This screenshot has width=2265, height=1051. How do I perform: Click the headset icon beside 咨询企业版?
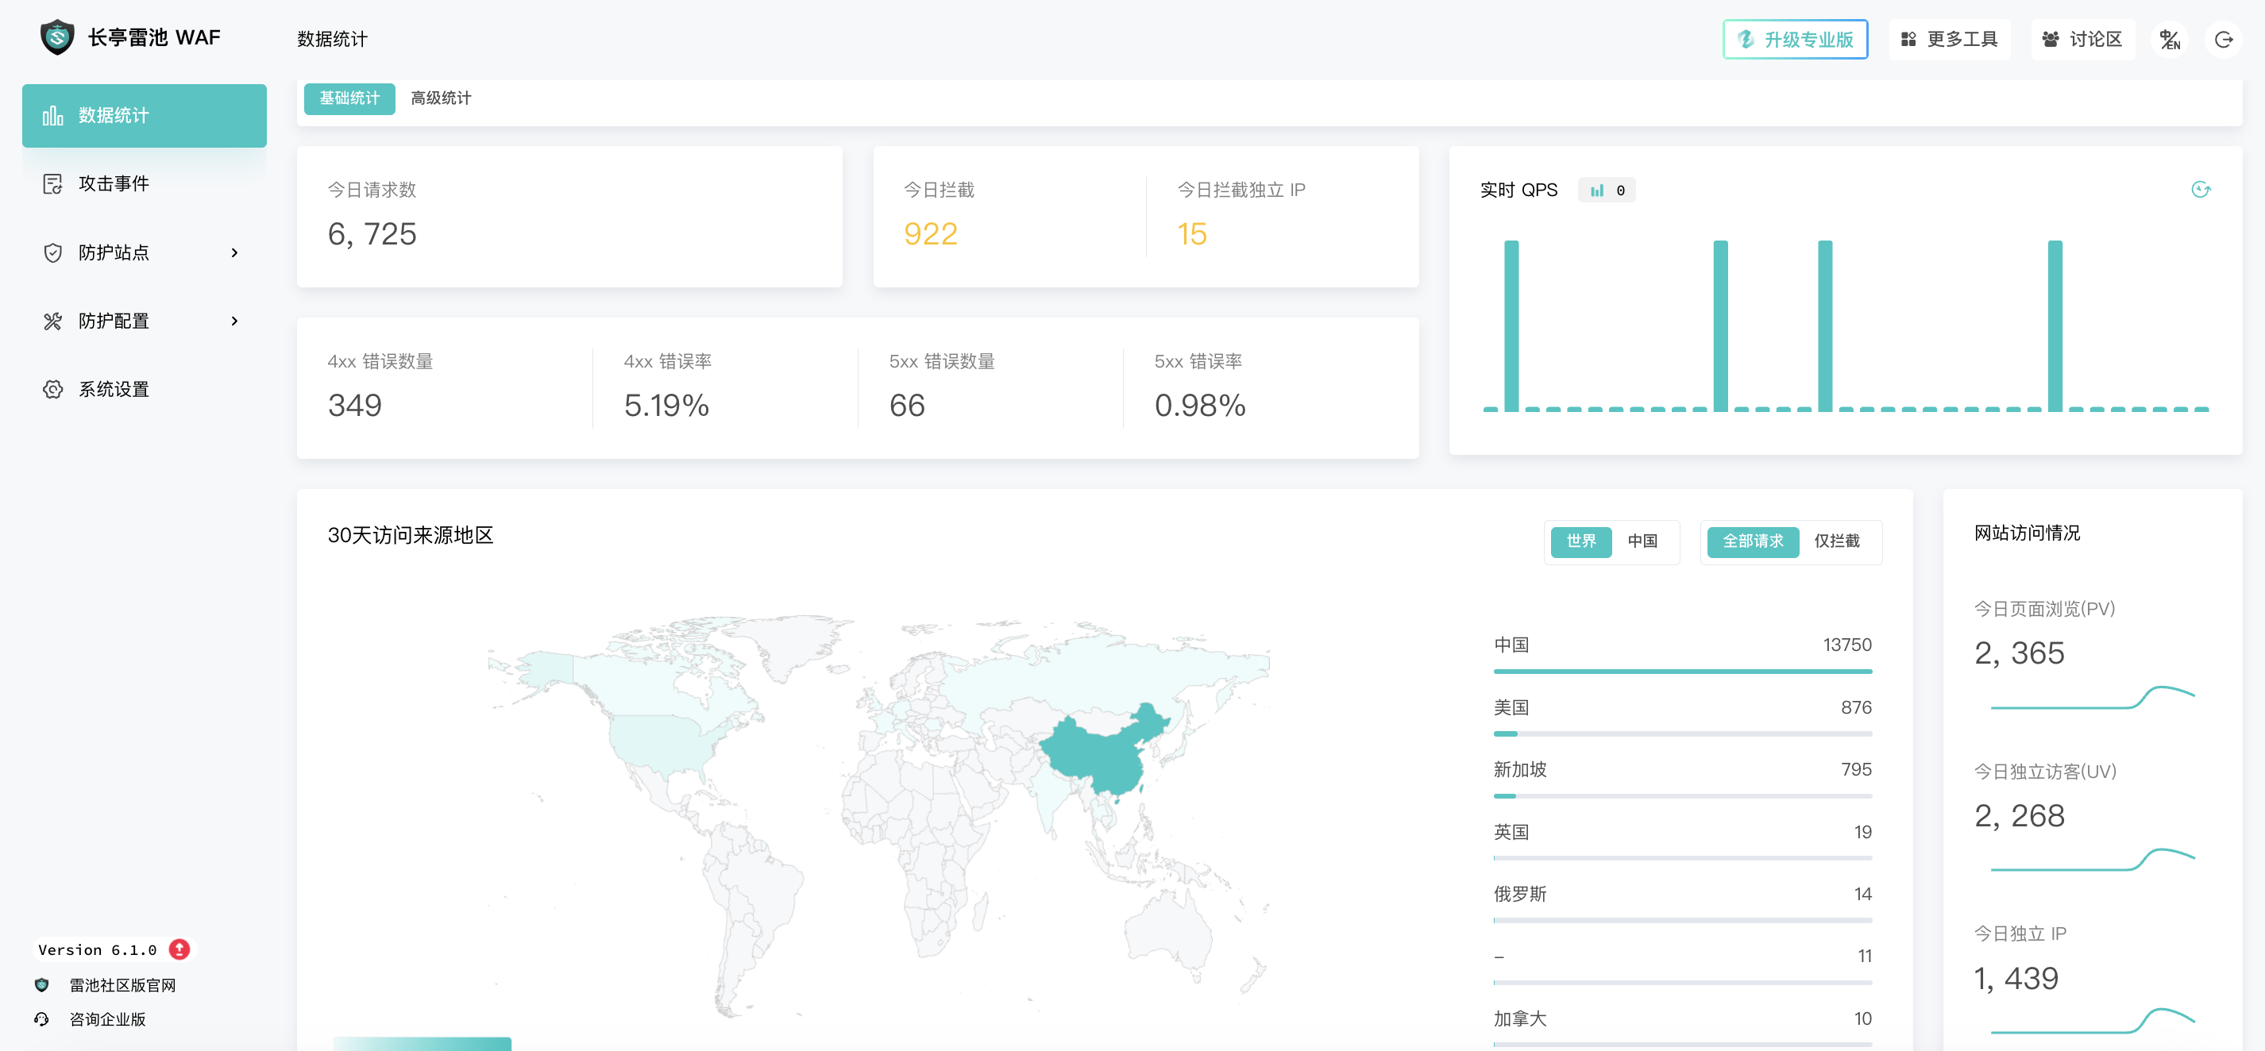click(x=41, y=1018)
